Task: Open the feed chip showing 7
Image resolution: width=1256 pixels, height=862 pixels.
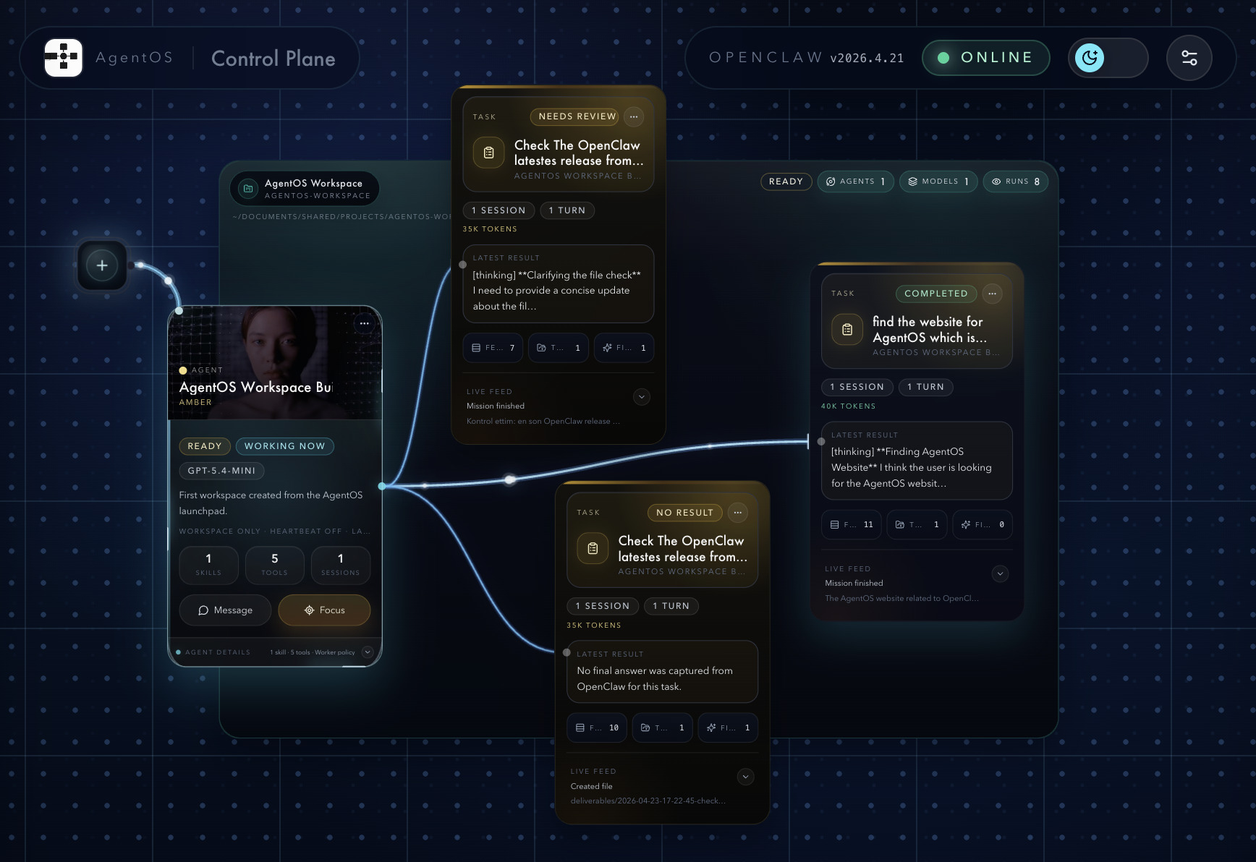Action: (493, 348)
